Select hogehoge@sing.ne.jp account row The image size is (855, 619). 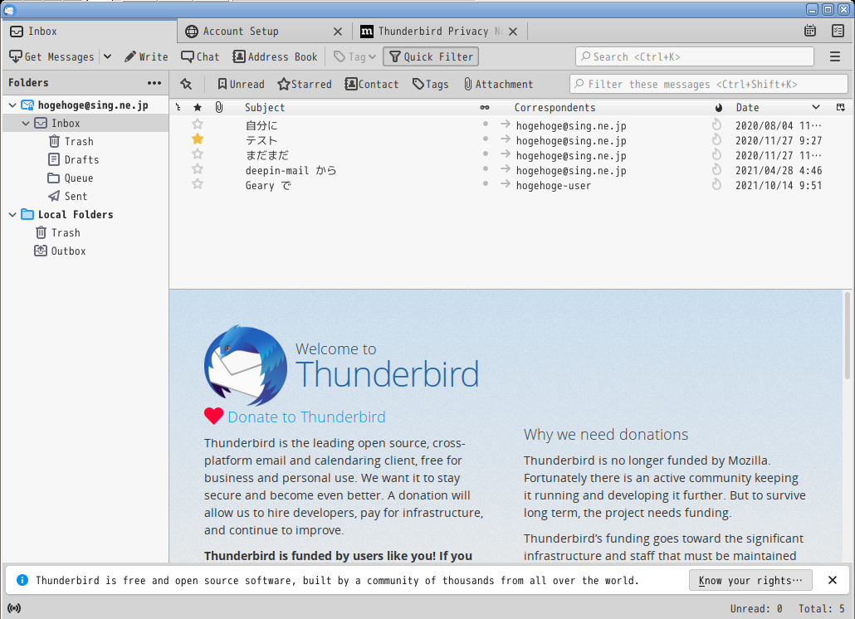click(x=85, y=105)
